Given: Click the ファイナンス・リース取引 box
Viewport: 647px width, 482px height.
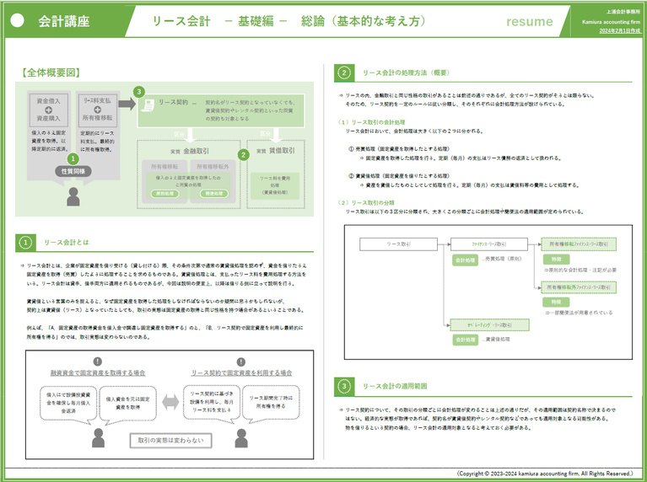Looking at the screenshot, I should tap(489, 244).
